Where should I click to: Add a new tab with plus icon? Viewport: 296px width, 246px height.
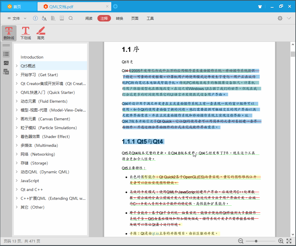coord(115,6)
